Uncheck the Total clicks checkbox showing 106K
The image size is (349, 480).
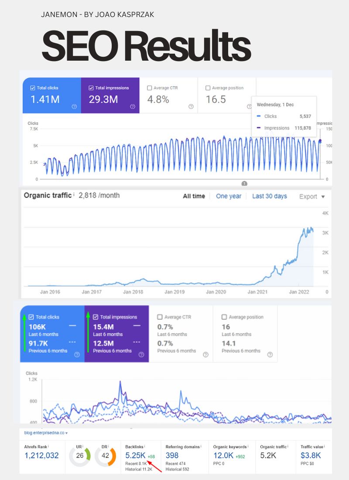(x=31, y=317)
